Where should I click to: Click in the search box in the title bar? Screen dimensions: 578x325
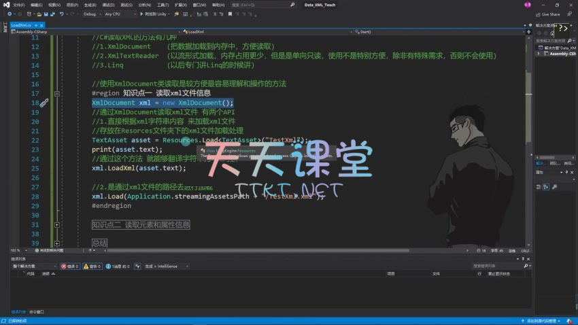click(x=262, y=4)
